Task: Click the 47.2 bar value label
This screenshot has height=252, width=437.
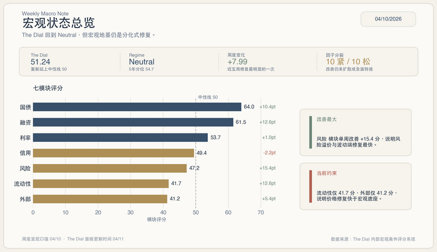Action: click(195, 168)
